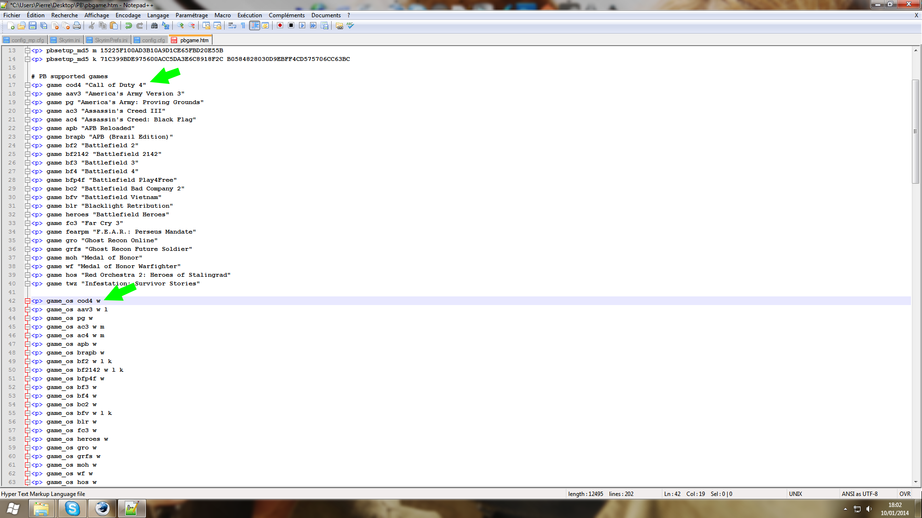Toggle show all characters pilcrow
The width and height of the screenshot is (922, 518).
(x=243, y=26)
